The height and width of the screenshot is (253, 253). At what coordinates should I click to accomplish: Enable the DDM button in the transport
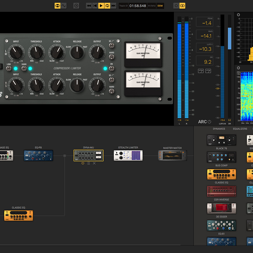coord(160,6)
